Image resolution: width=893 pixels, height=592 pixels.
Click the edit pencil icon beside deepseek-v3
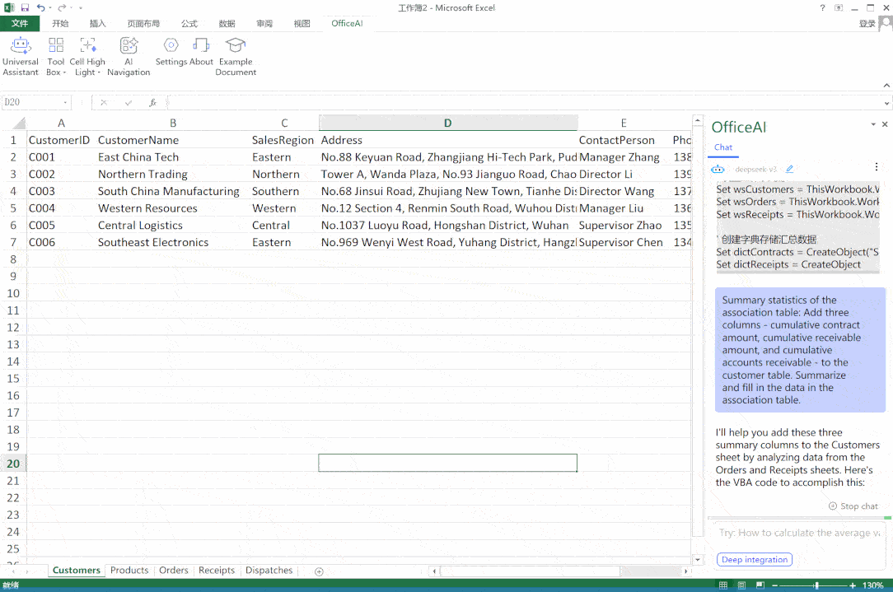click(x=789, y=169)
